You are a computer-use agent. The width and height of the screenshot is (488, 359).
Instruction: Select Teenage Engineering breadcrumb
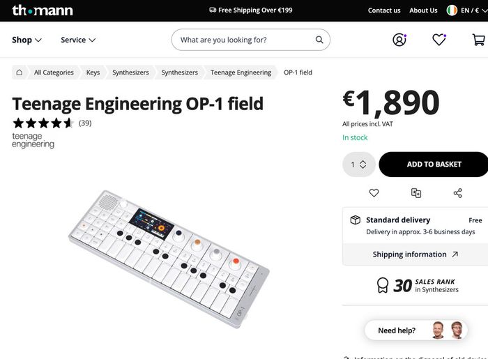pyautogui.click(x=241, y=72)
